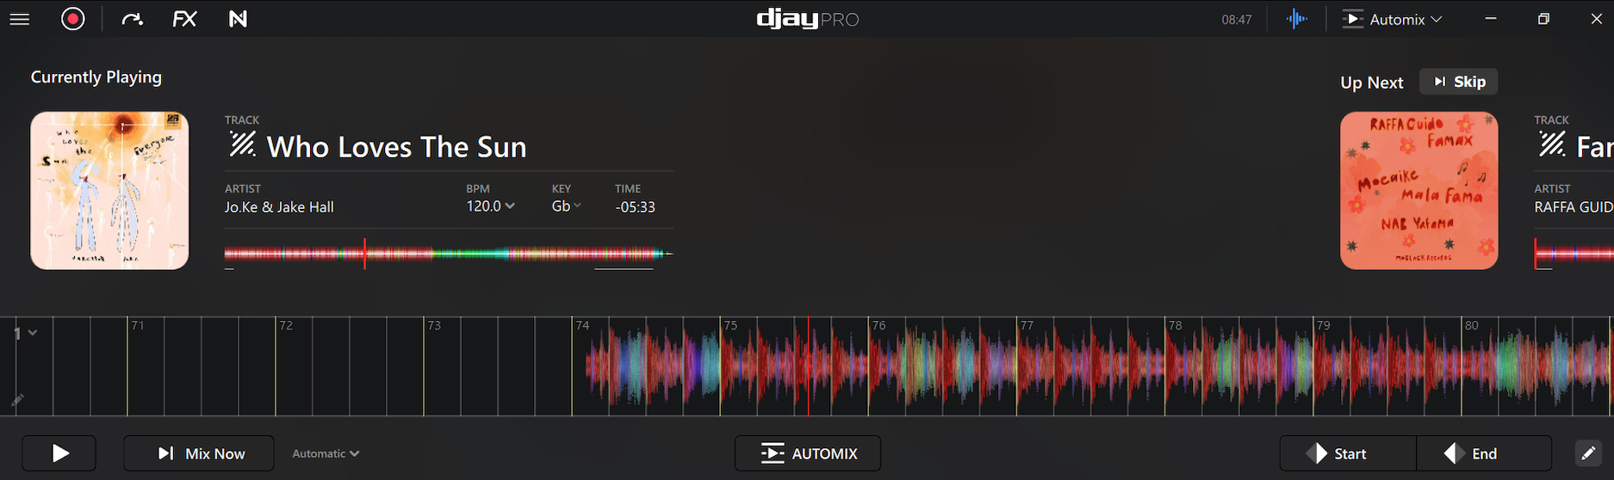Click the bar 77 marker in the waveform
1614x480 pixels.
tap(1027, 325)
